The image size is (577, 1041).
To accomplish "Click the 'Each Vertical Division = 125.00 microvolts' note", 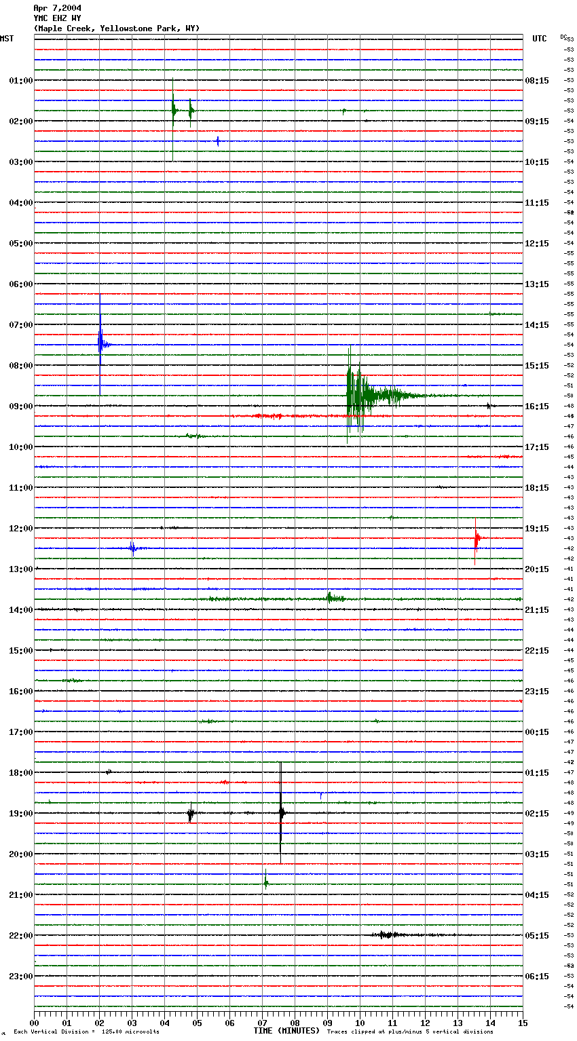I will [x=86, y=1031].
